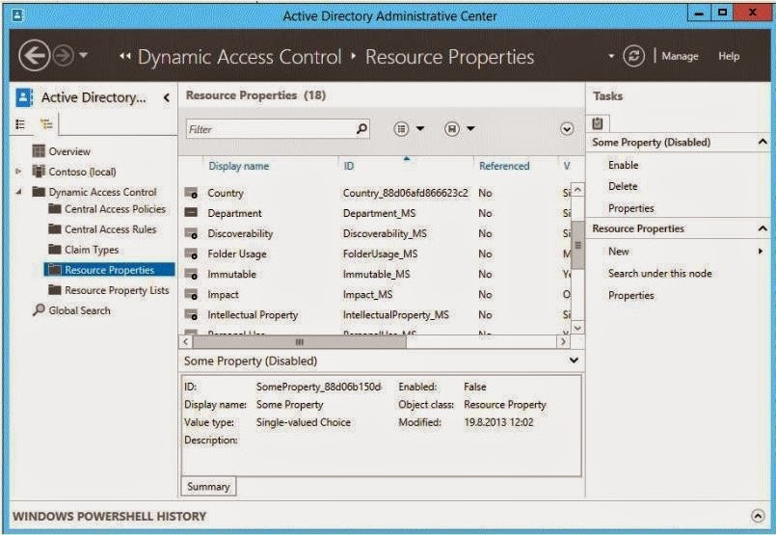Open the Manage menu
Image resolution: width=776 pixels, height=535 pixels.
[680, 56]
